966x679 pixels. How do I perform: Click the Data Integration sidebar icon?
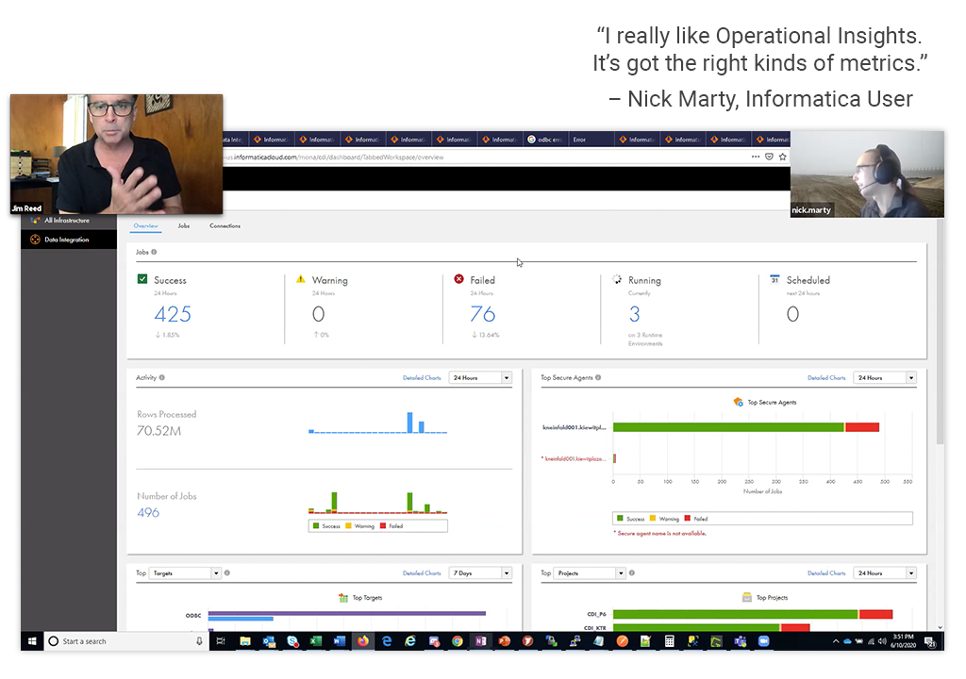(x=35, y=240)
